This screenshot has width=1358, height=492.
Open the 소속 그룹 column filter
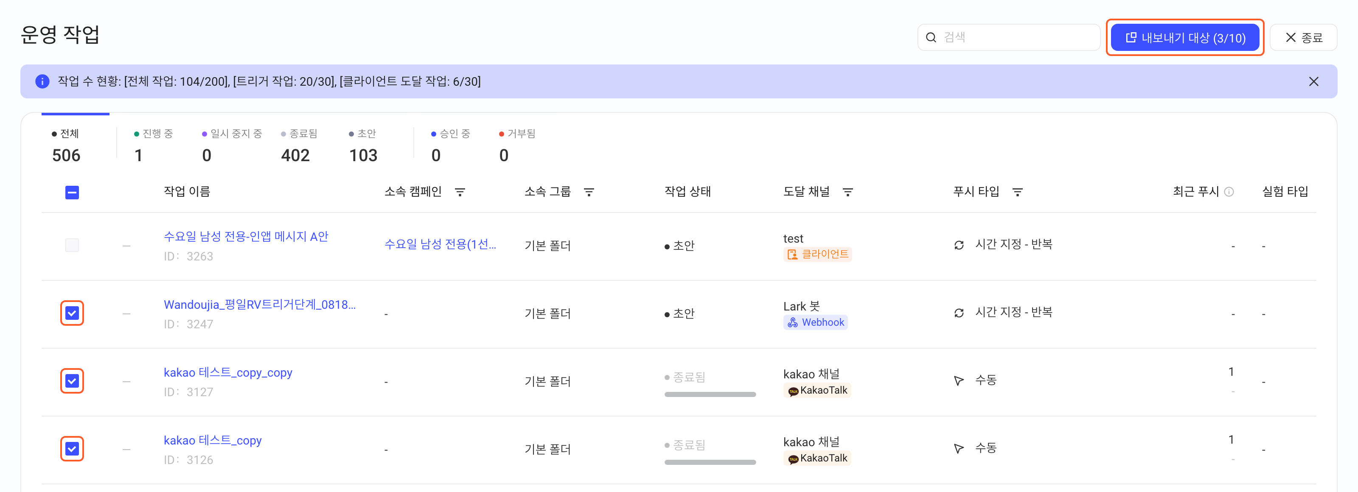pyautogui.click(x=589, y=192)
